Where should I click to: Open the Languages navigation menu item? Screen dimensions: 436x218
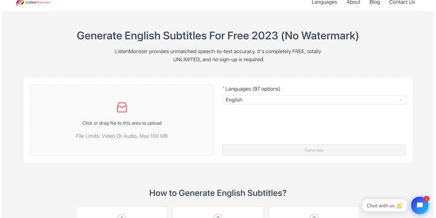(x=324, y=3)
